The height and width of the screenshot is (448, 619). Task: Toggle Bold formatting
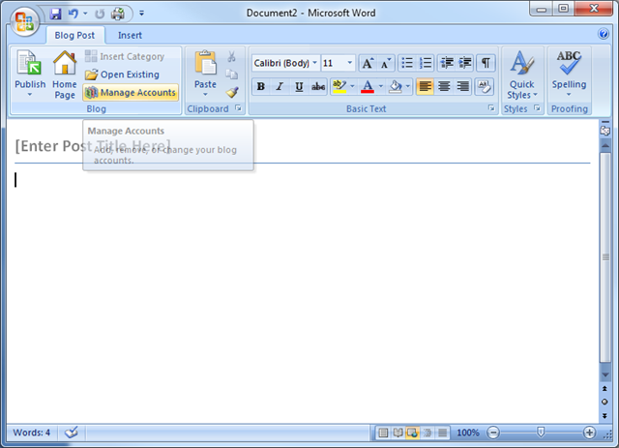pos(261,86)
